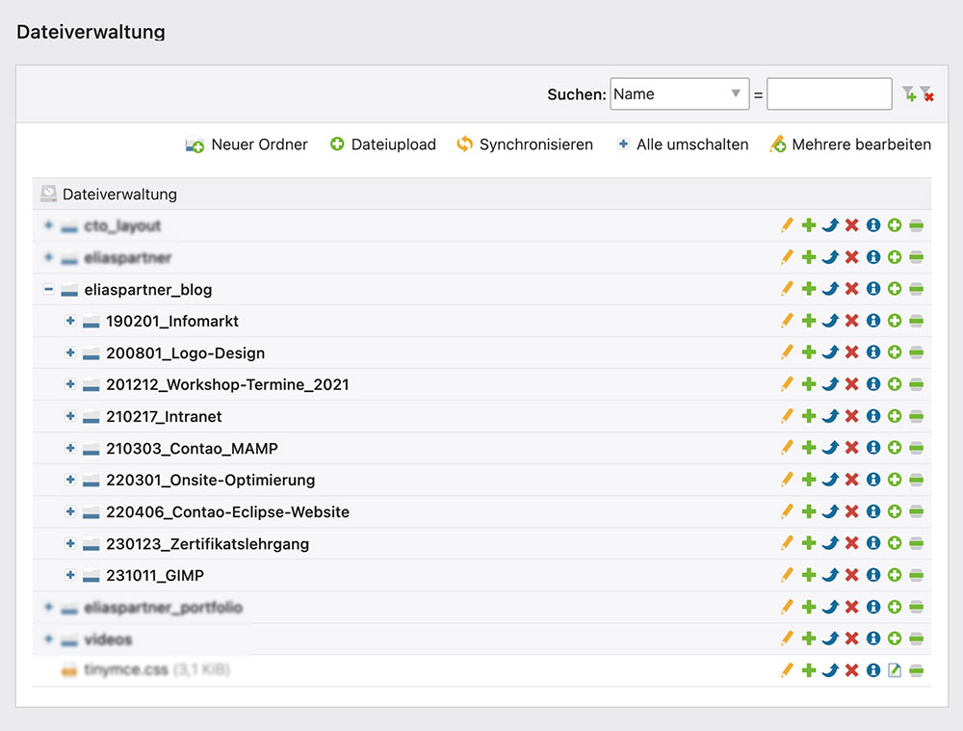Click the Neuer Ordner button
This screenshot has height=731, width=963.
coord(247,144)
